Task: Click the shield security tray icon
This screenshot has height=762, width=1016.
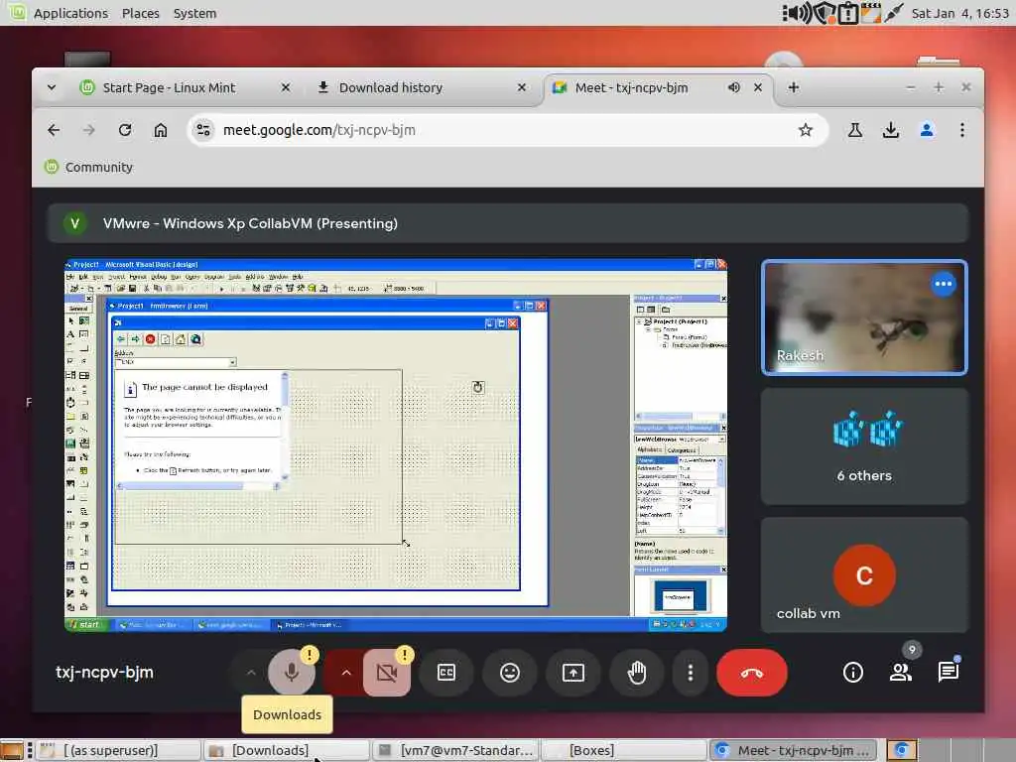Action: tap(824, 13)
